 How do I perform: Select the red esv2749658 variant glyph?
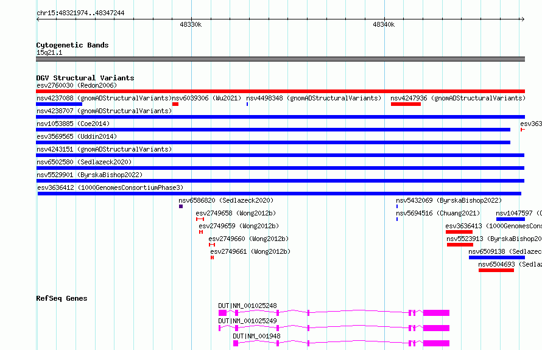[200, 219]
